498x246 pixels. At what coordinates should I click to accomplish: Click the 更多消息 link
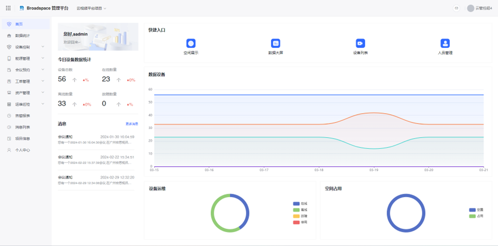coord(132,124)
